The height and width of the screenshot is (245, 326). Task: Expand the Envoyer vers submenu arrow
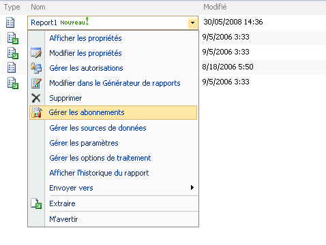[x=192, y=188]
